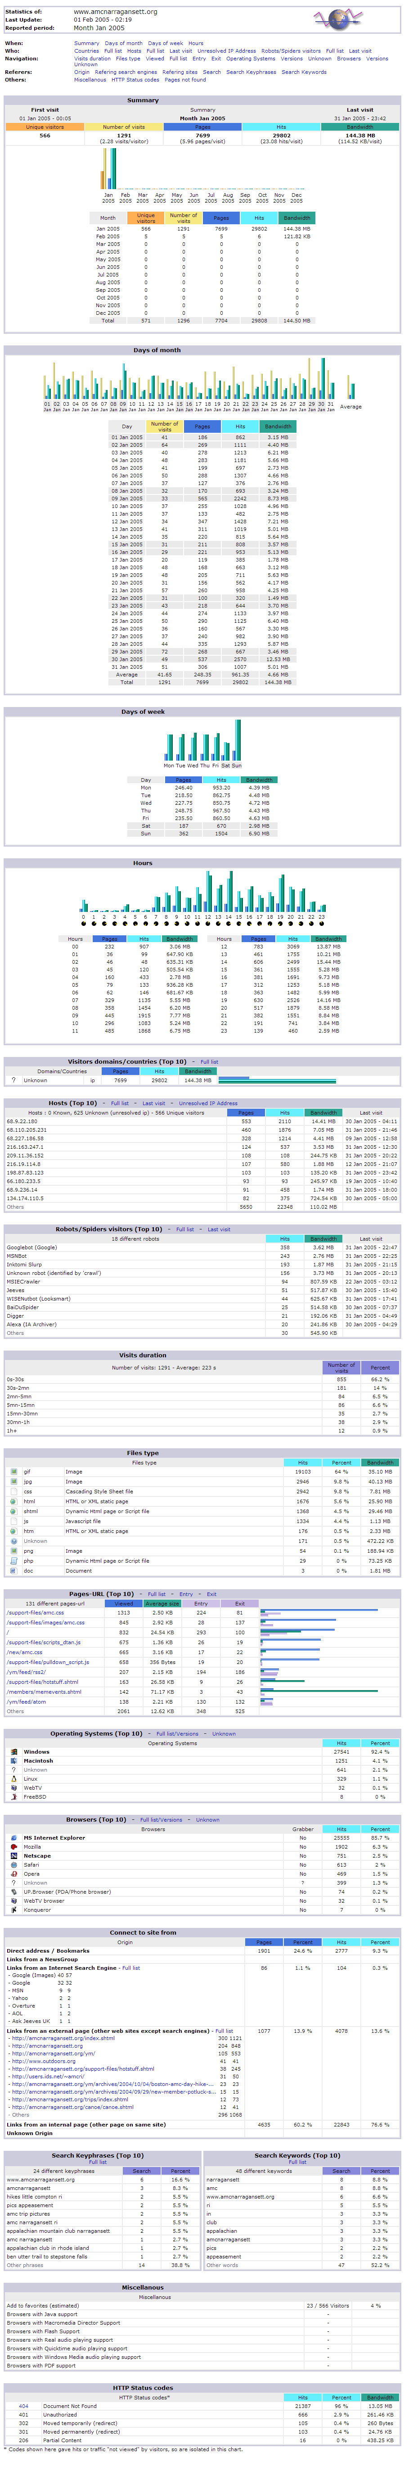
Task: Click the Opera browser icon
Action: [13, 1873]
